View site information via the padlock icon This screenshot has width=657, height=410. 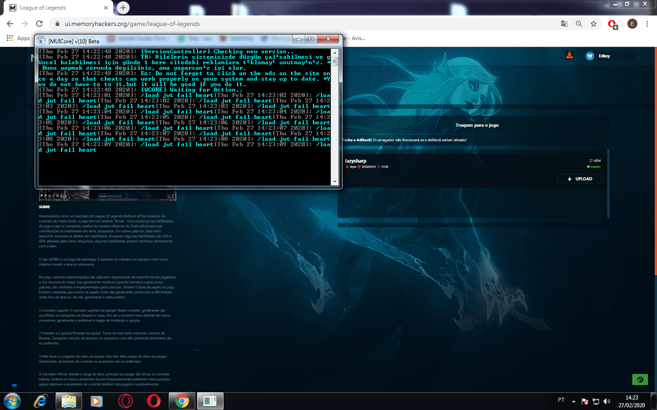coord(57,24)
